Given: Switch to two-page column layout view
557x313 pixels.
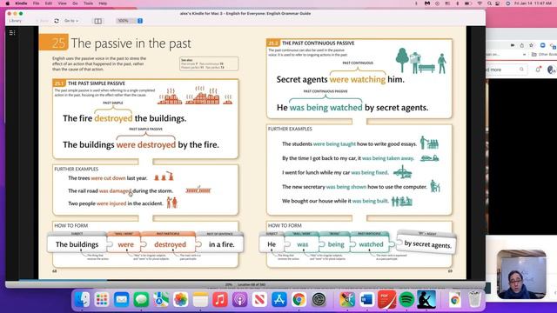Looking at the screenshot, I should (97, 21).
